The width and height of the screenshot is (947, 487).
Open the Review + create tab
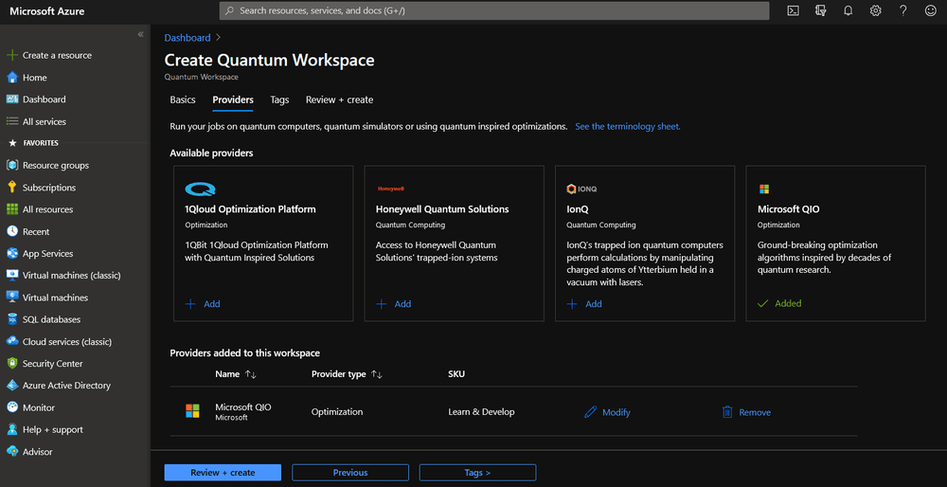[x=339, y=99]
